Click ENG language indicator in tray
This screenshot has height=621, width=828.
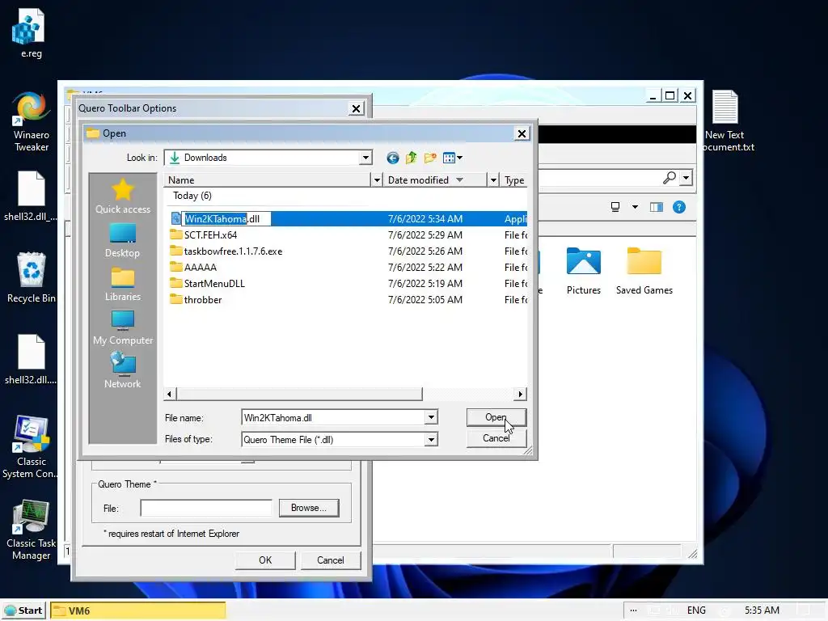coord(696,610)
